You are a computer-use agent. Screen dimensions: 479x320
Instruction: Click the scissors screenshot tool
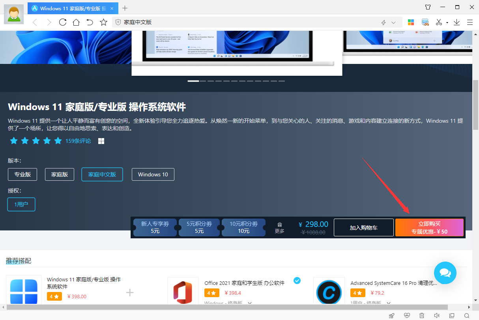point(439,22)
